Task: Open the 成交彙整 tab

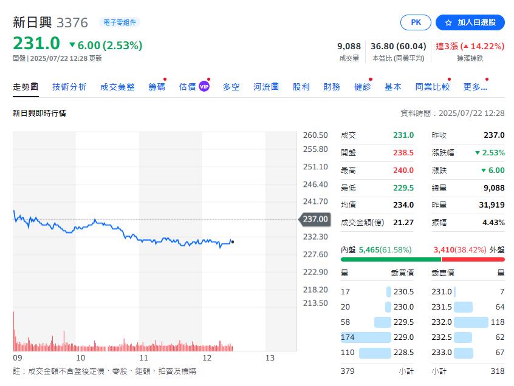Action: coord(117,87)
